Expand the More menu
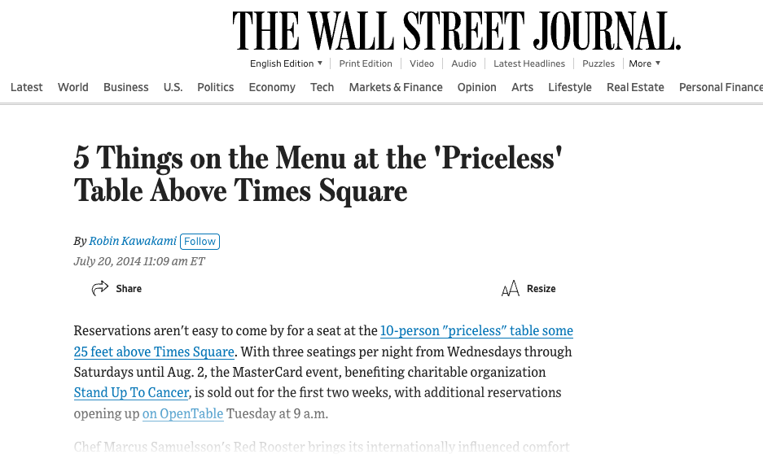This screenshot has width=763, height=463. click(x=644, y=63)
